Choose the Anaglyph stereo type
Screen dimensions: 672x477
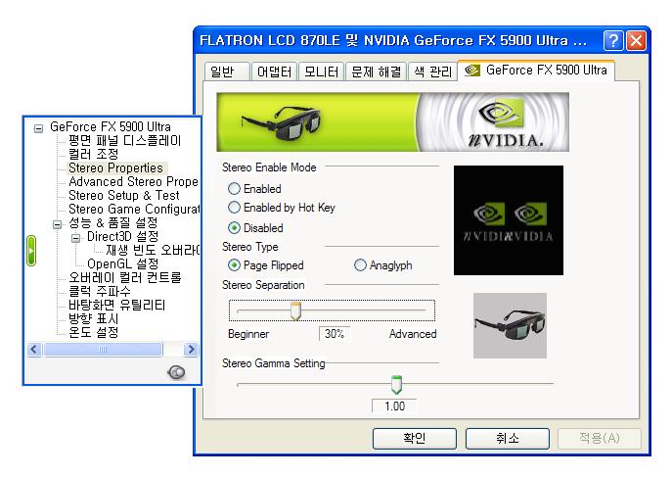[361, 265]
